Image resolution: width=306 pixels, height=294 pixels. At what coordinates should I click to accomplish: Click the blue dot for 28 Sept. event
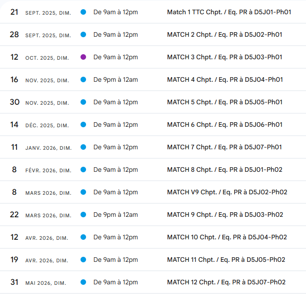click(83, 34)
